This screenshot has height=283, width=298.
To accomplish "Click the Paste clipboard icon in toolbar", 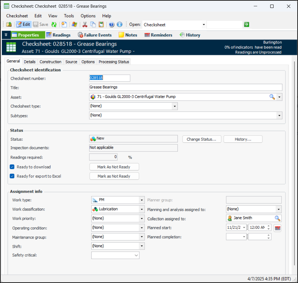I will (x=101, y=24).
